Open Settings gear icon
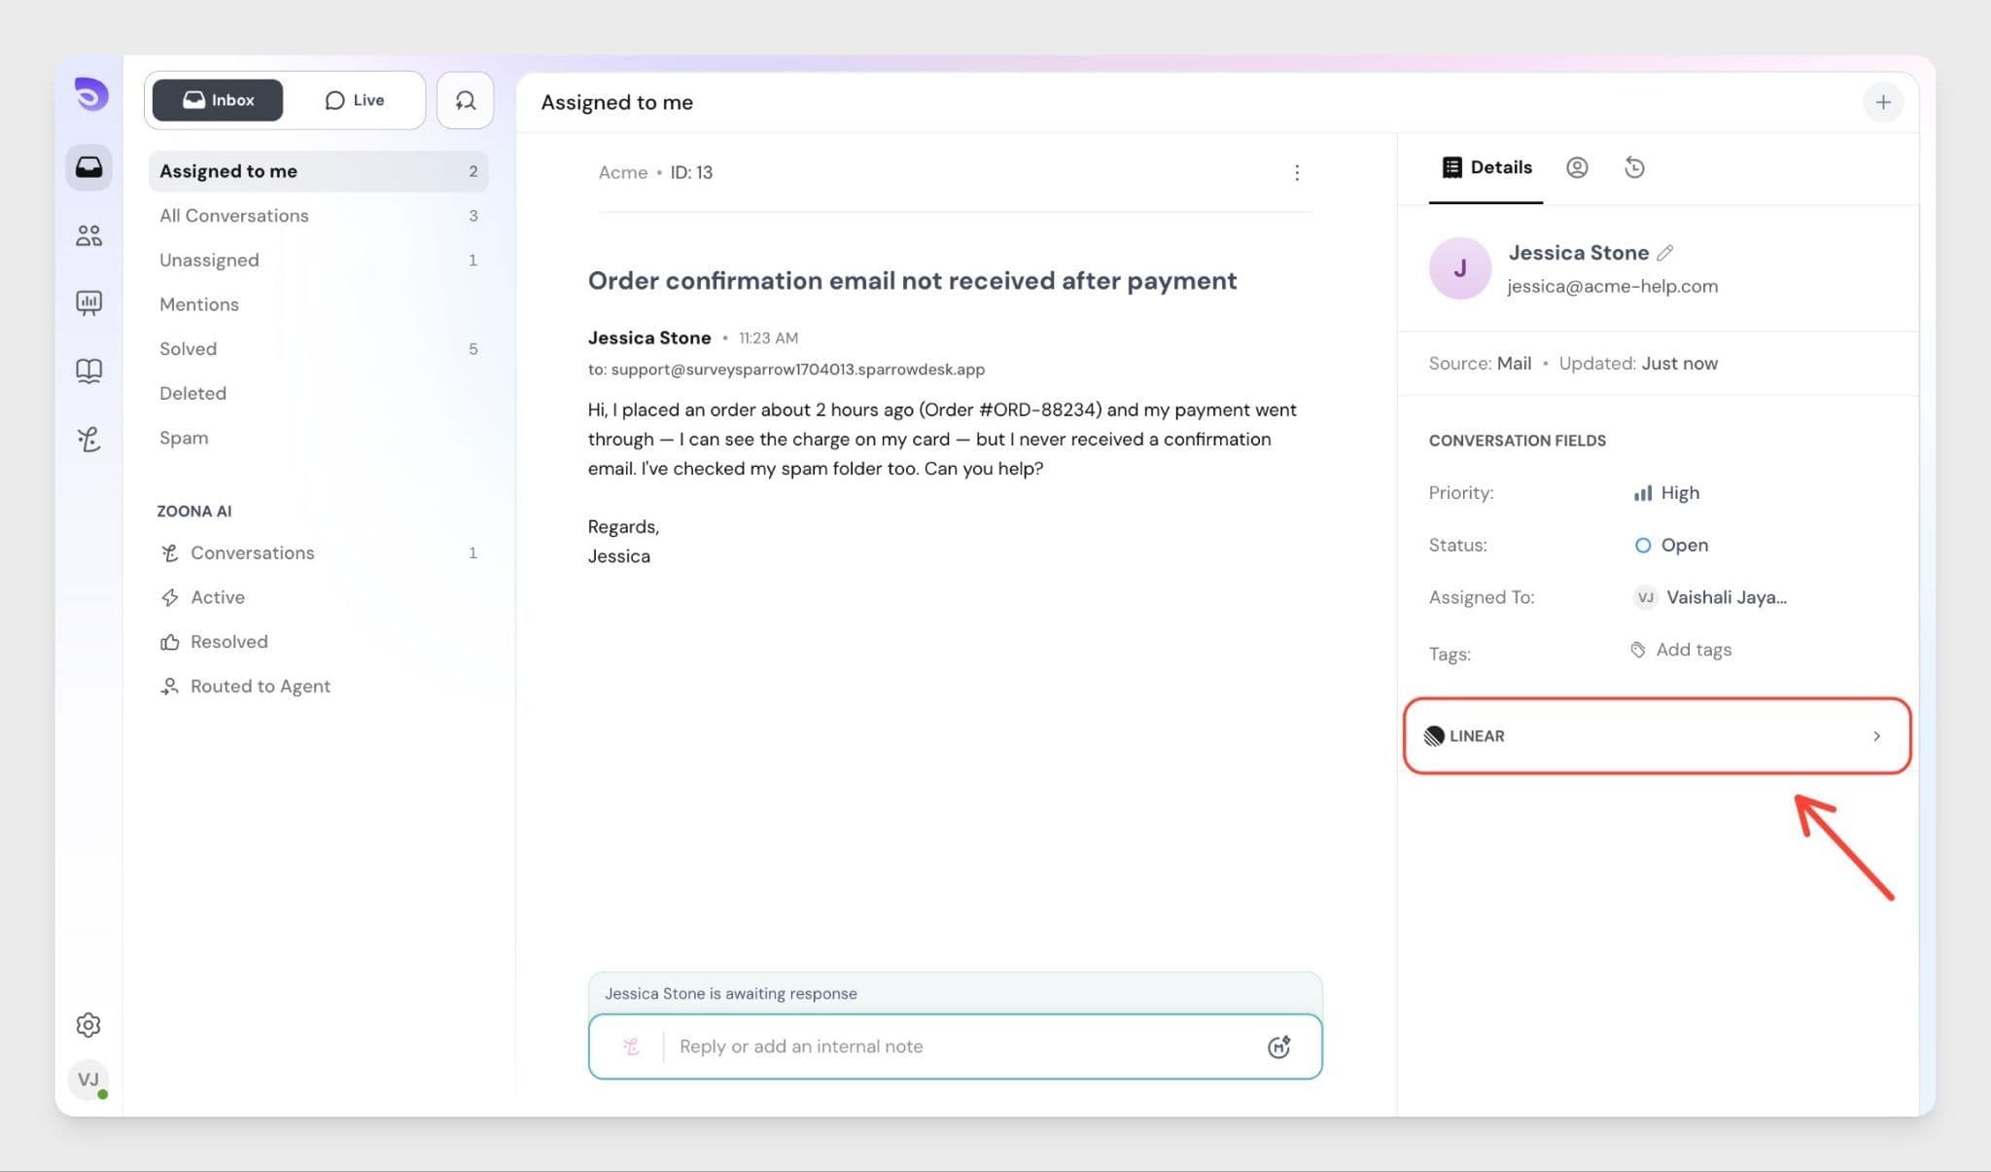Screen dimensions: 1991x1172 pyautogui.click(x=88, y=1024)
